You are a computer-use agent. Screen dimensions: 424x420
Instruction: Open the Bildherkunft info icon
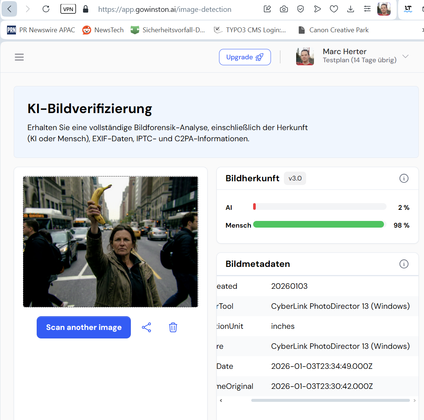(404, 178)
